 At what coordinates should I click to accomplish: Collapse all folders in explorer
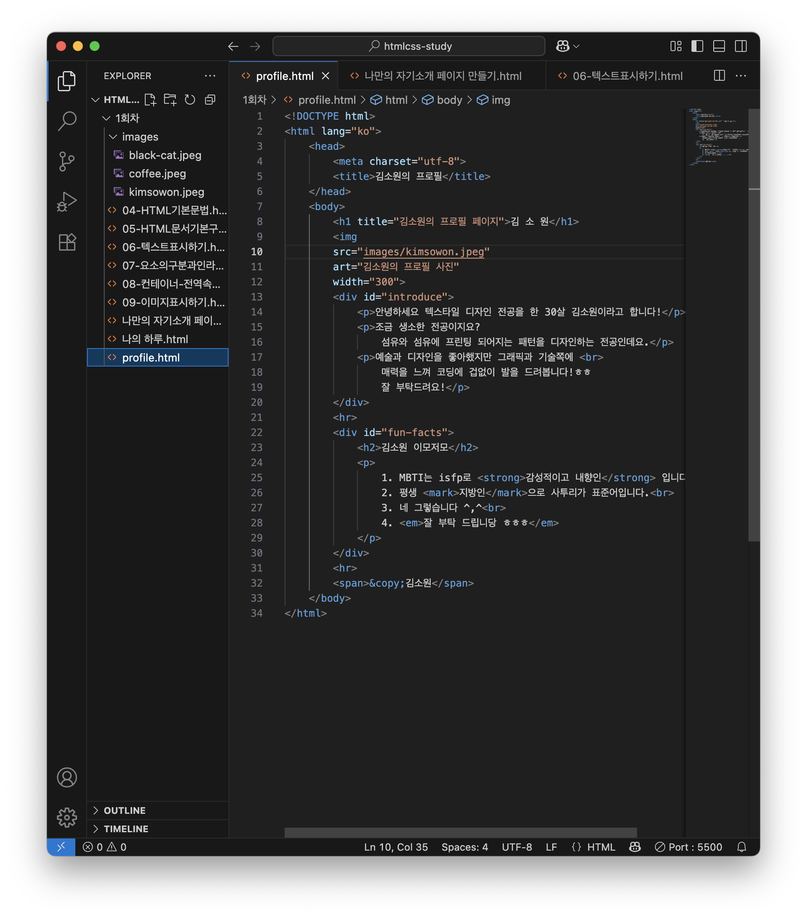click(210, 100)
